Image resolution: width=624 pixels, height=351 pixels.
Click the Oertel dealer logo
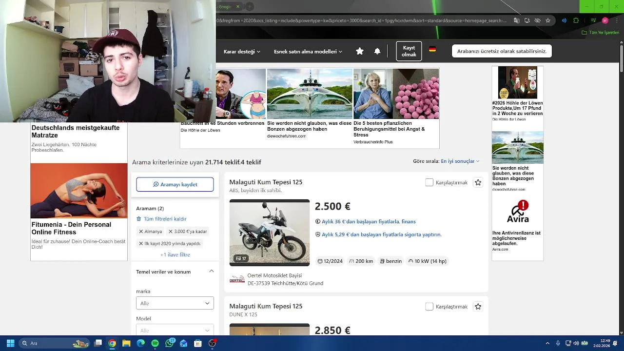[x=237, y=279]
